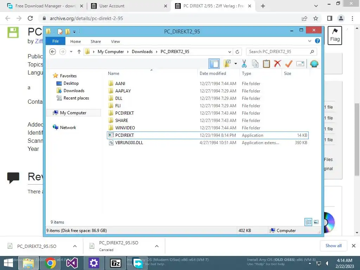The image size is (360, 270).
Task: Toggle the preview pane toolbar button
Action: coord(214,64)
